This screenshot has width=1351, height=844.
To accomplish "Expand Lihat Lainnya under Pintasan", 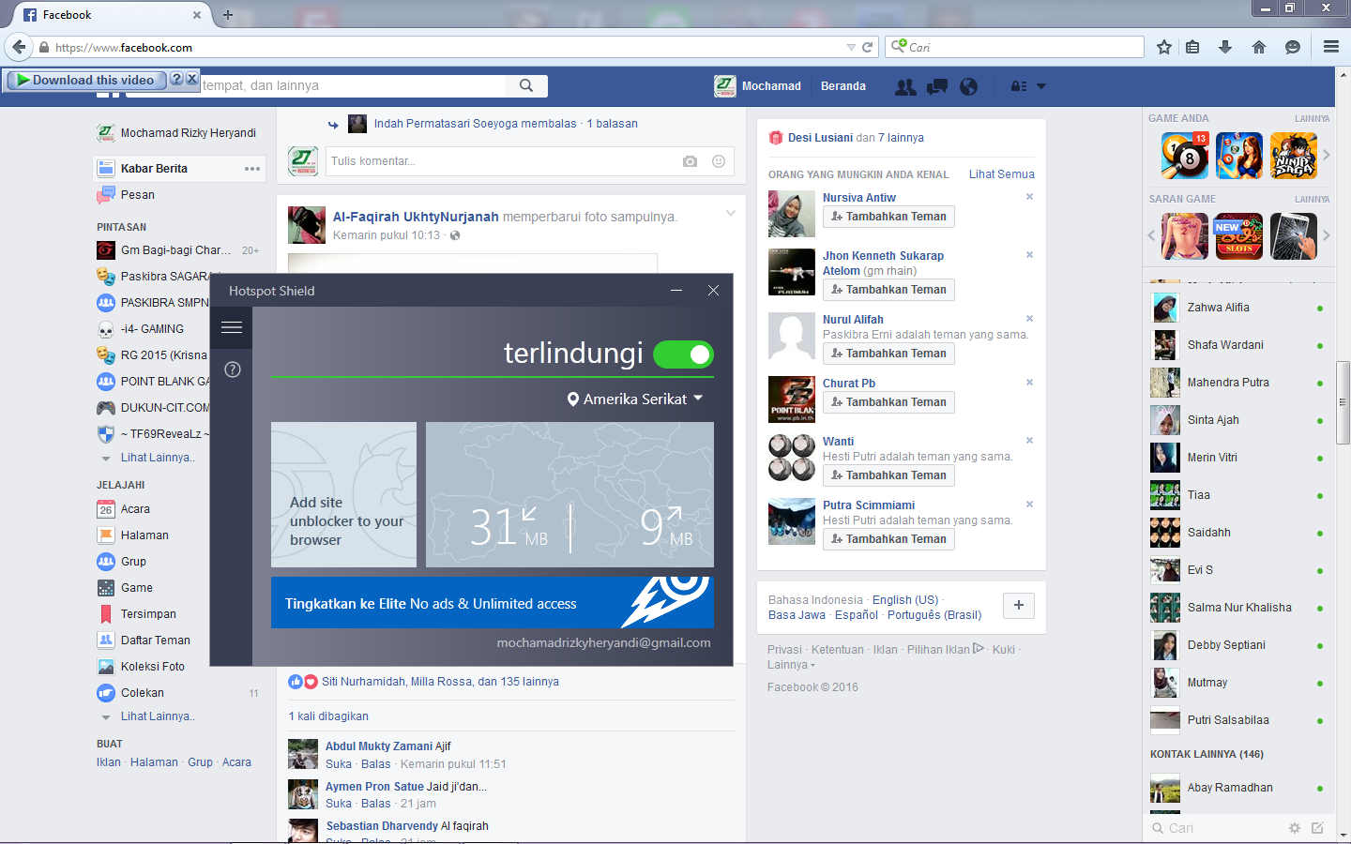I will [x=158, y=458].
